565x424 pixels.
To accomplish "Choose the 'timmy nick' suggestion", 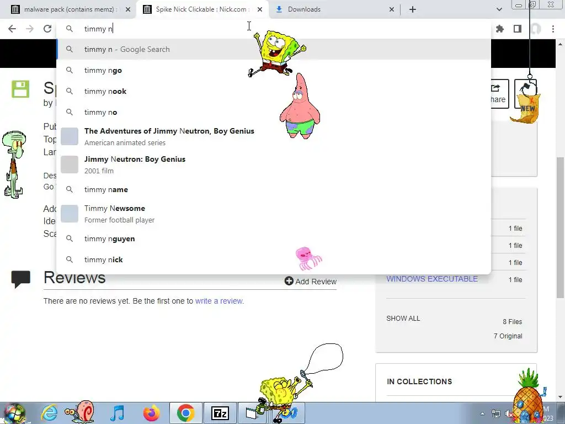I will (x=274, y=259).
